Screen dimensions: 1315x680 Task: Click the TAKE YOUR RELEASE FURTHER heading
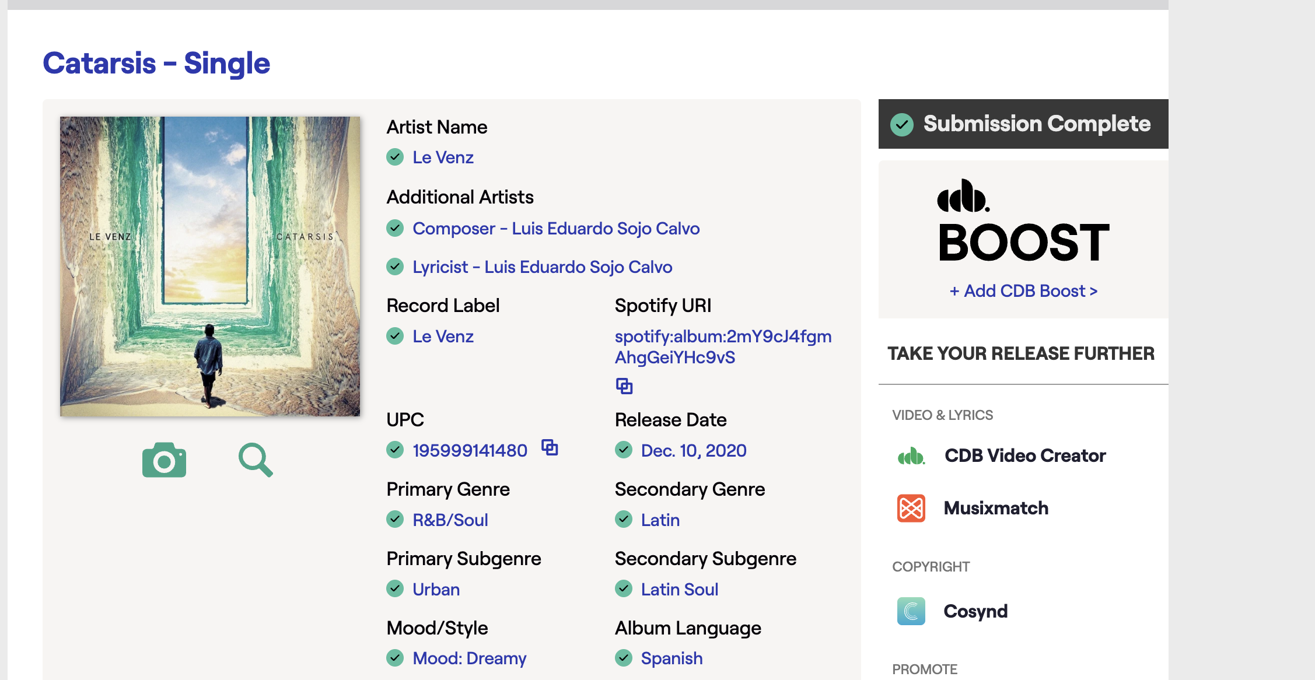coord(1021,353)
